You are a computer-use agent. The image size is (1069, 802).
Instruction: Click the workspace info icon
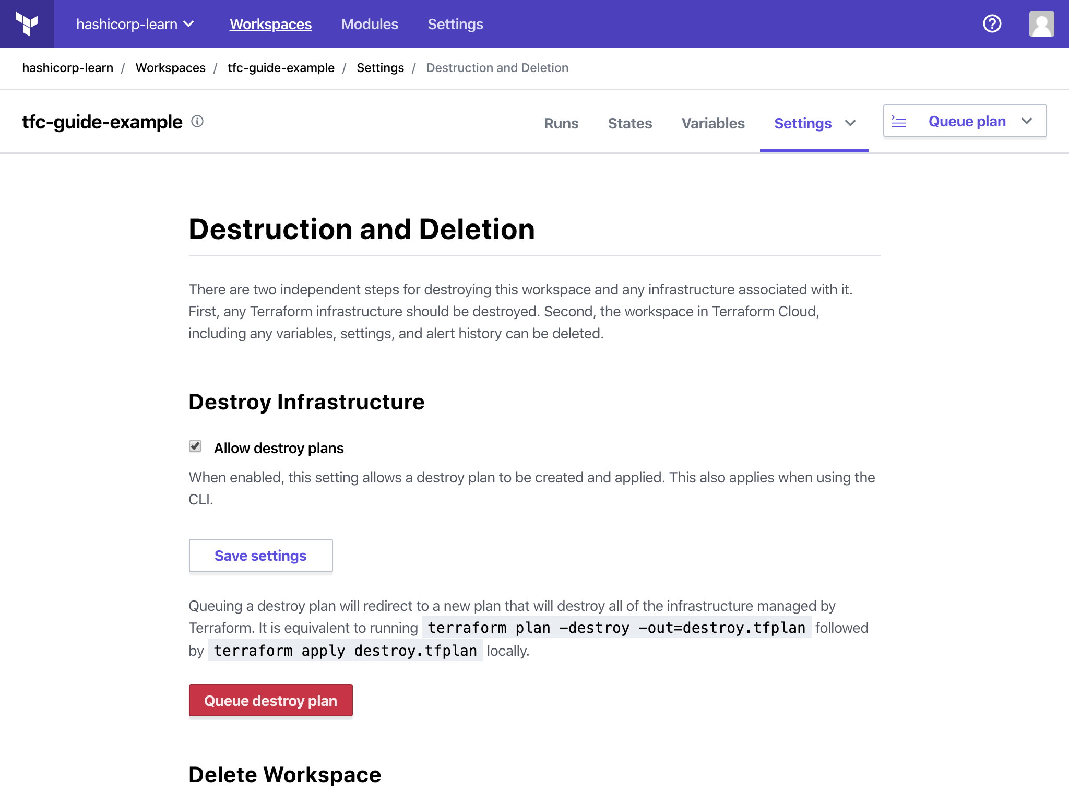197,122
